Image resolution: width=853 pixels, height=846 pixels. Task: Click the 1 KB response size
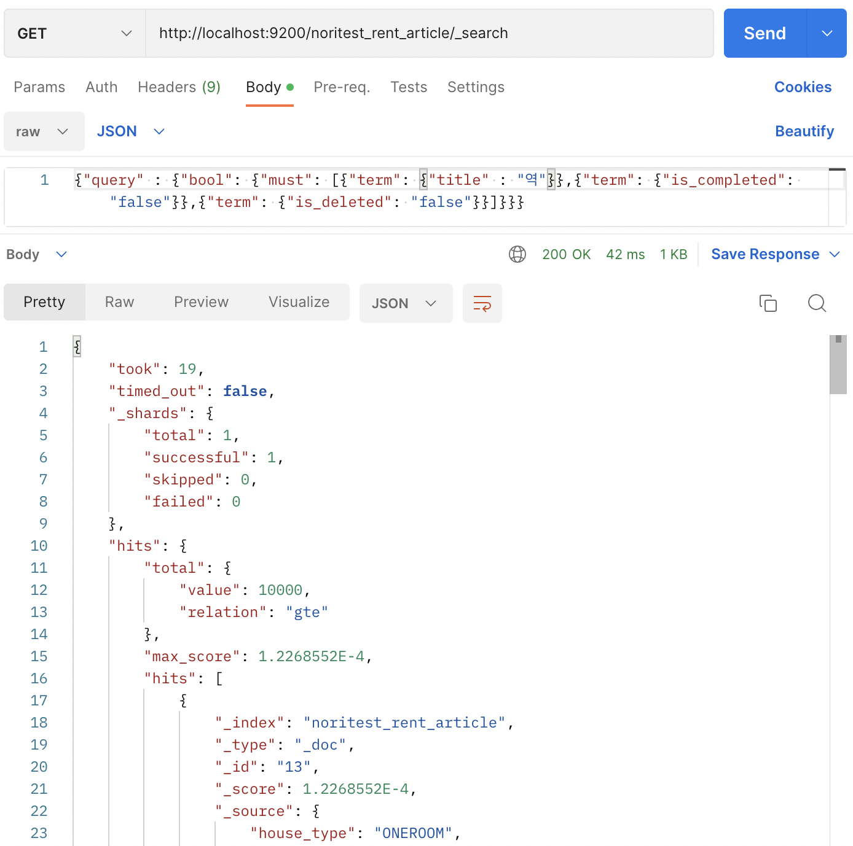[x=674, y=254]
